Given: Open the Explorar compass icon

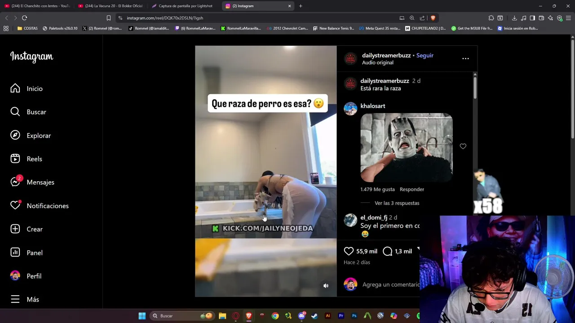Looking at the screenshot, I should click(15, 135).
